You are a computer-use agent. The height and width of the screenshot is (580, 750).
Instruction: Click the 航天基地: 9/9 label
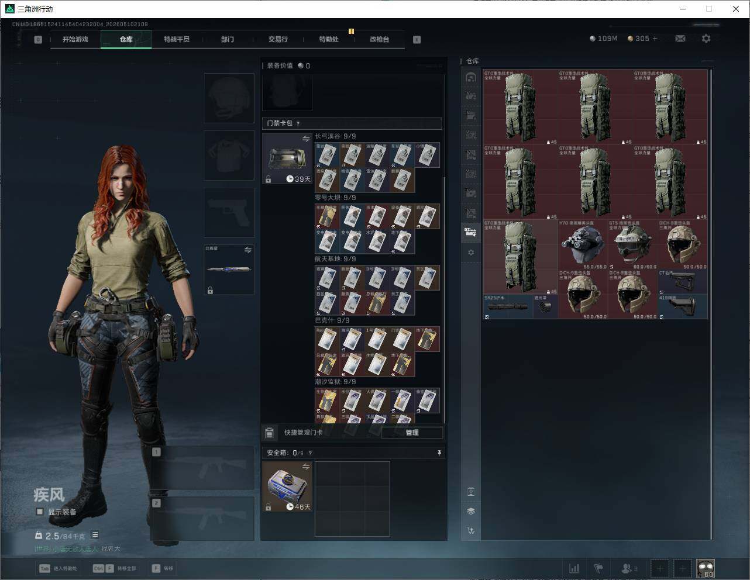(335, 259)
